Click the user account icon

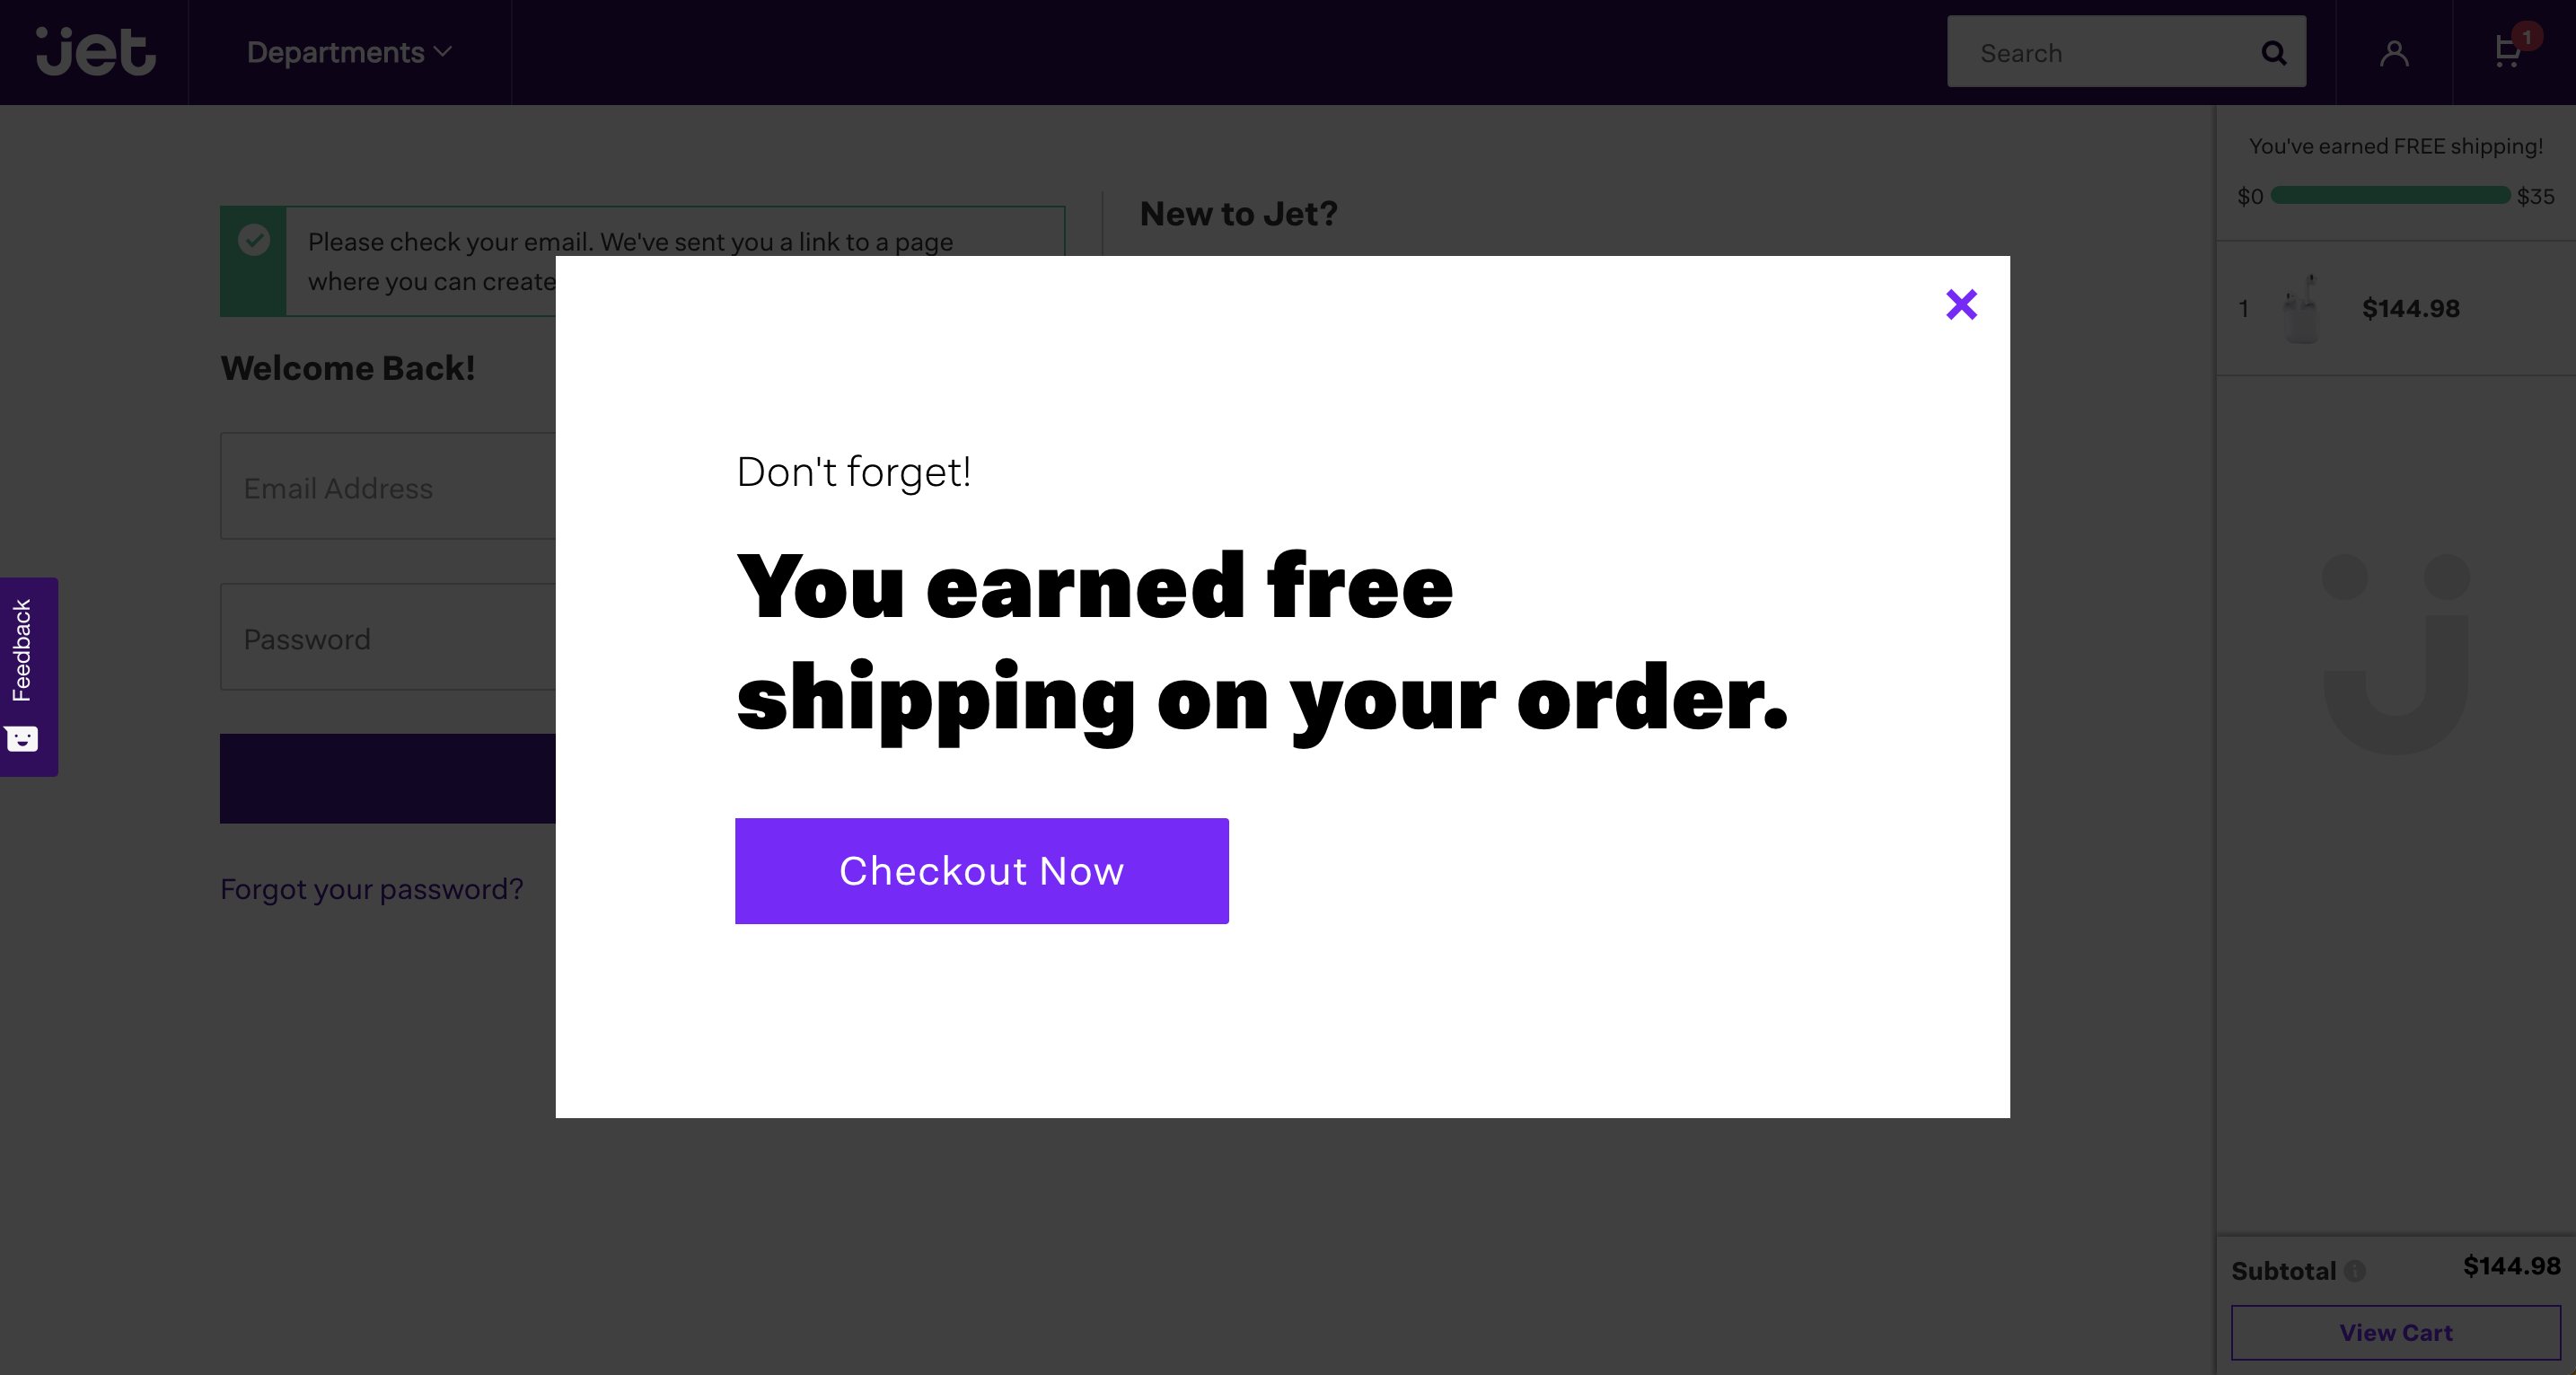[2396, 51]
